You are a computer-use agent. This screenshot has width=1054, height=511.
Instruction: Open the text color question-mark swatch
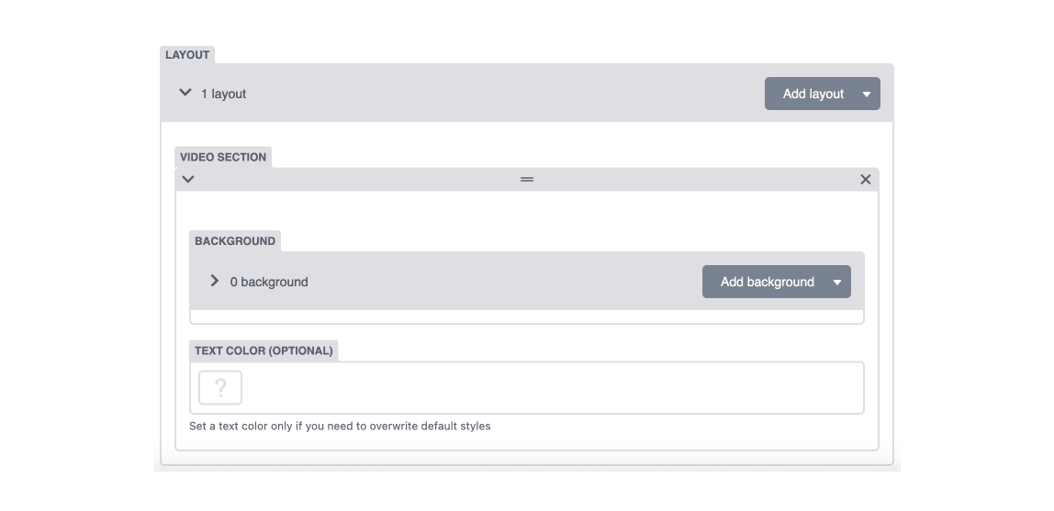[x=220, y=387]
